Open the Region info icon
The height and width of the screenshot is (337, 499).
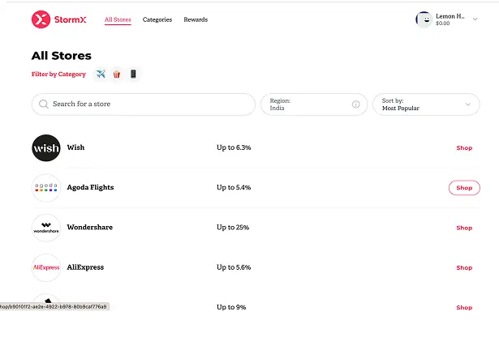pos(356,105)
